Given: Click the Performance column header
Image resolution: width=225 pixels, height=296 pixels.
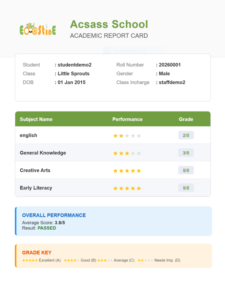Looking at the screenshot, I should tap(127, 119).
